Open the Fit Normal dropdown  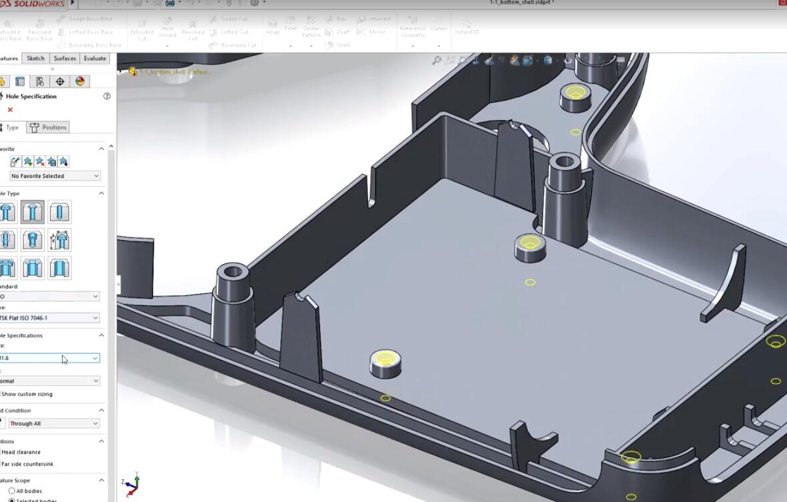coord(50,381)
